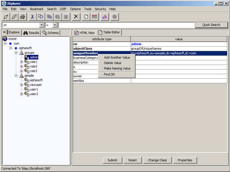
Task: Collapse the com tree node
Action: point(5,44)
